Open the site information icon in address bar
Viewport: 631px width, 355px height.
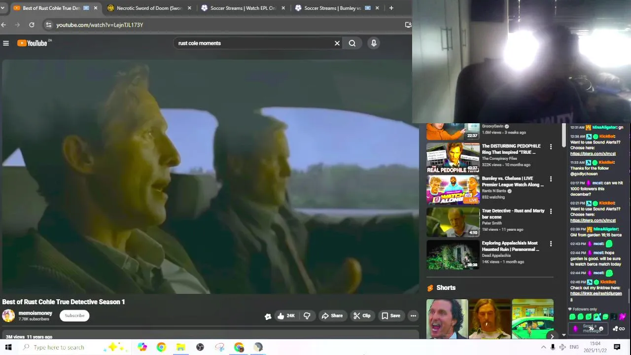click(x=48, y=25)
